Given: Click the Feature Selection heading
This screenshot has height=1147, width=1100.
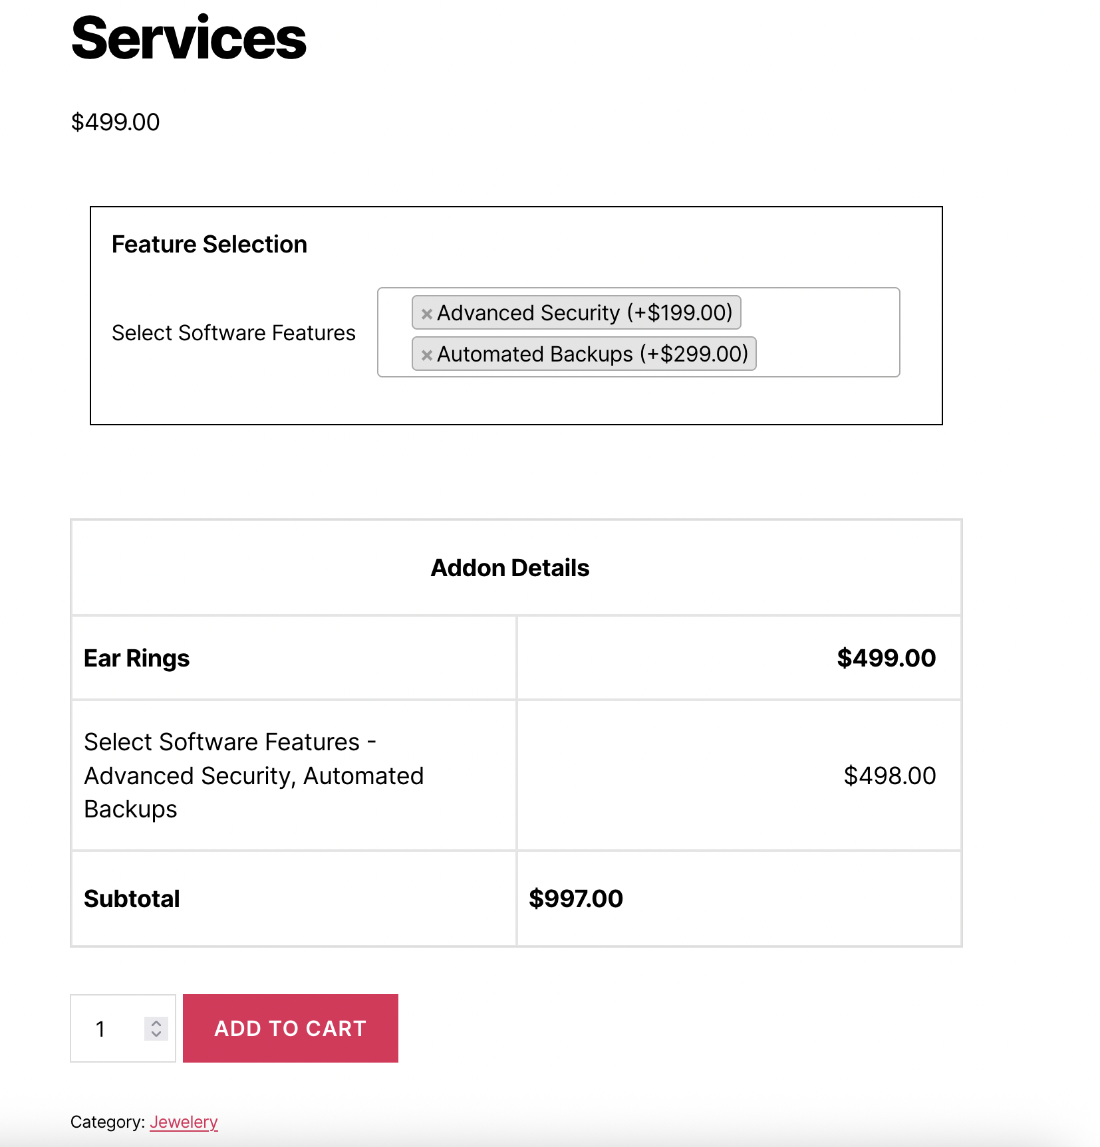Looking at the screenshot, I should coord(209,245).
